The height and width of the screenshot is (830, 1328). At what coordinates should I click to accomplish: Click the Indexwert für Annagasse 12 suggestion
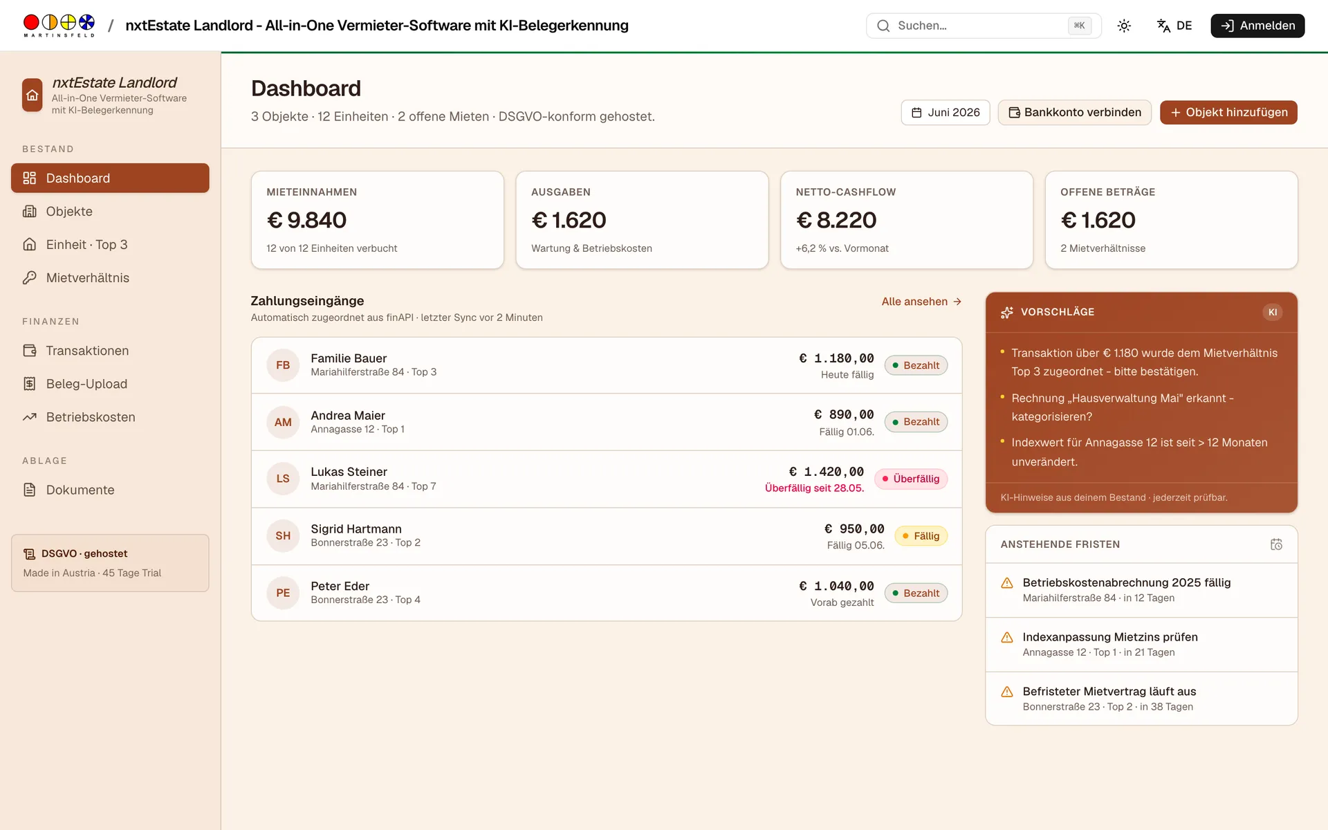click(1139, 452)
